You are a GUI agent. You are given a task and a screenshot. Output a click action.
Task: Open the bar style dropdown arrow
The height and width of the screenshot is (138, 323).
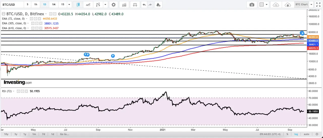tap(105, 5)
